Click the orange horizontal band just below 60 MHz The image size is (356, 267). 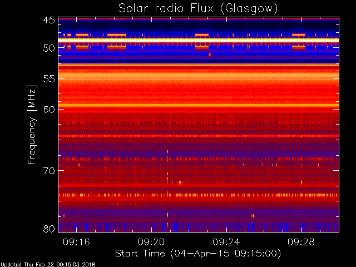click(x=199, y=106)
